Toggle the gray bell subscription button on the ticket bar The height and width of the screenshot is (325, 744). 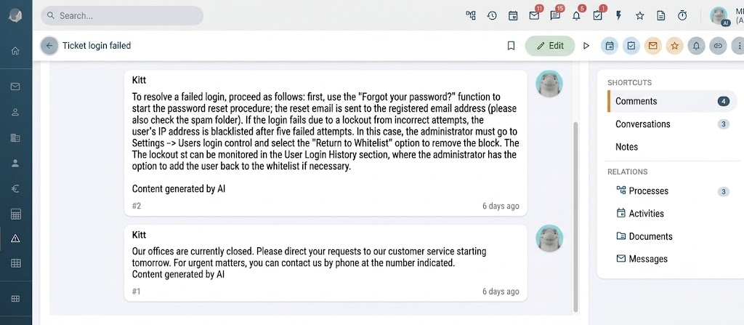click(697, 46)
